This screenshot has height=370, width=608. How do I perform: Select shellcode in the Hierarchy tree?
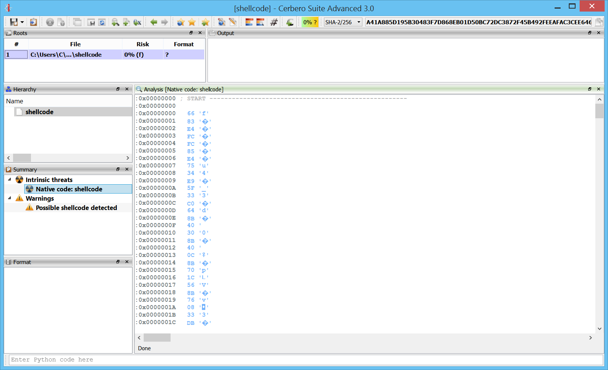tap(39, 112)
